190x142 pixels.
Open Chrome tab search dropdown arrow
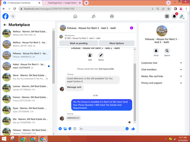(x=168, y=3)
